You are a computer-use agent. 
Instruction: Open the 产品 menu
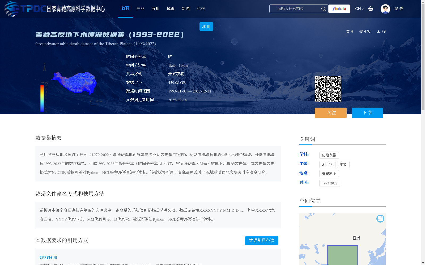[140, 9]
